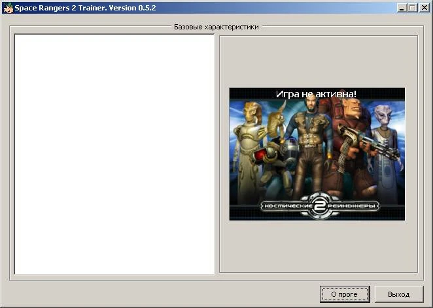Click the 'Игра не активна!' status text
Viewport: 433px width, 308px height.
317,94
